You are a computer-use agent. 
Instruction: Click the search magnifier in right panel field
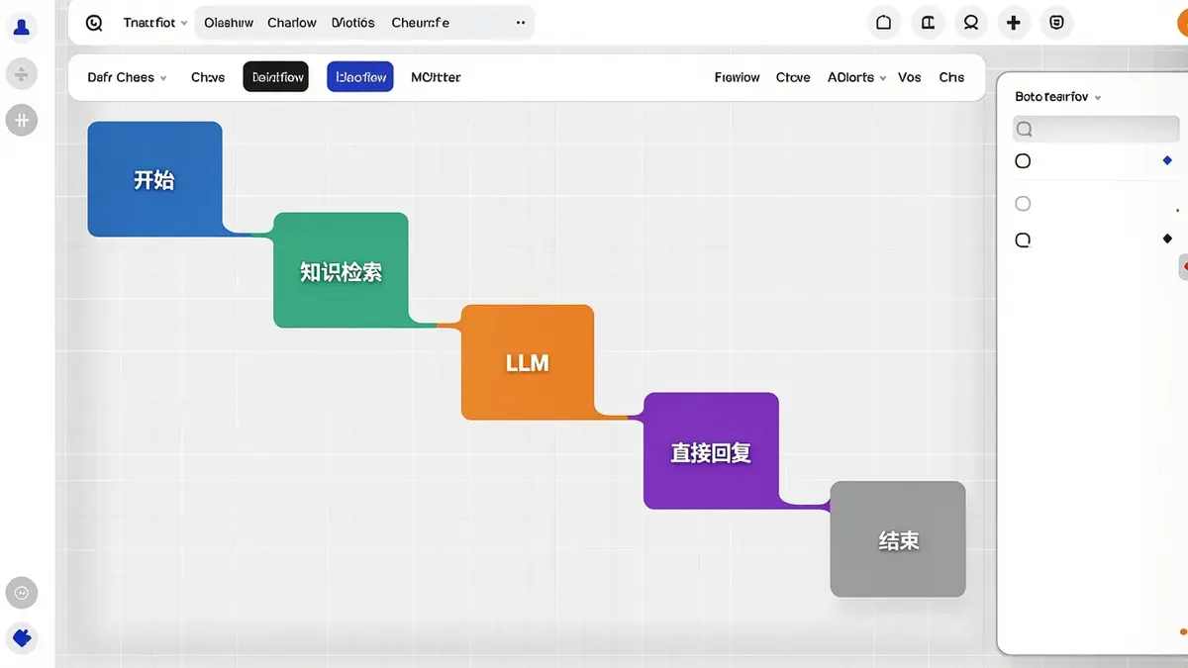coord(1025,129)
